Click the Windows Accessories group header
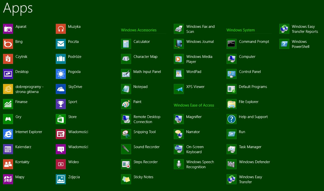The width and height of the screenshot is (324, 191). 139,30
